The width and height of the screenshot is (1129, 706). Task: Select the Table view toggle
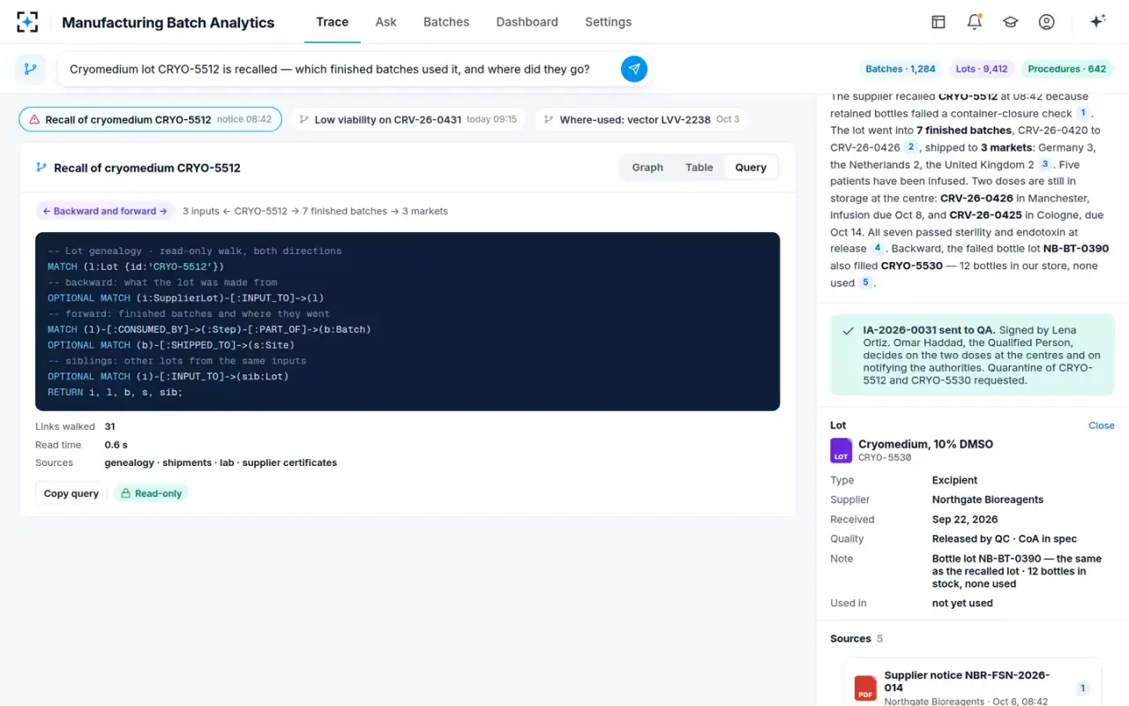(x=699, y=168)
